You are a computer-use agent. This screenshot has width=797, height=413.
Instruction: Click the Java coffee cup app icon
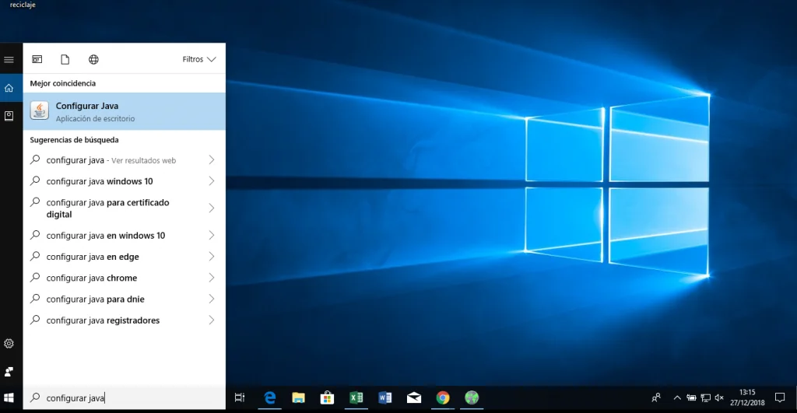(39, 110)
